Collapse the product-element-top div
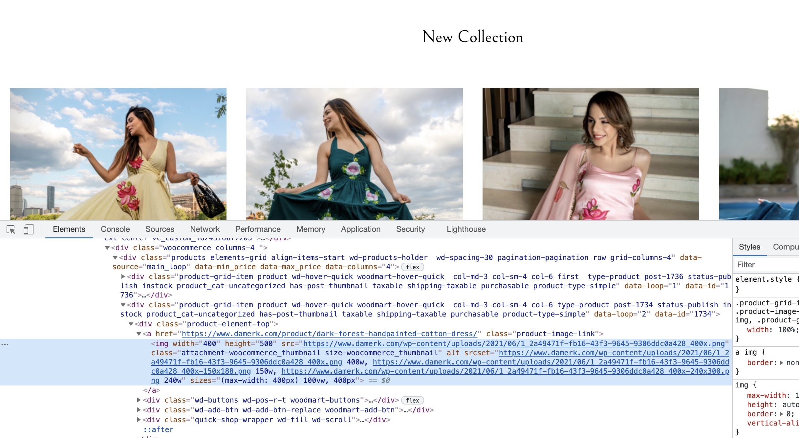 pos(131,324)
